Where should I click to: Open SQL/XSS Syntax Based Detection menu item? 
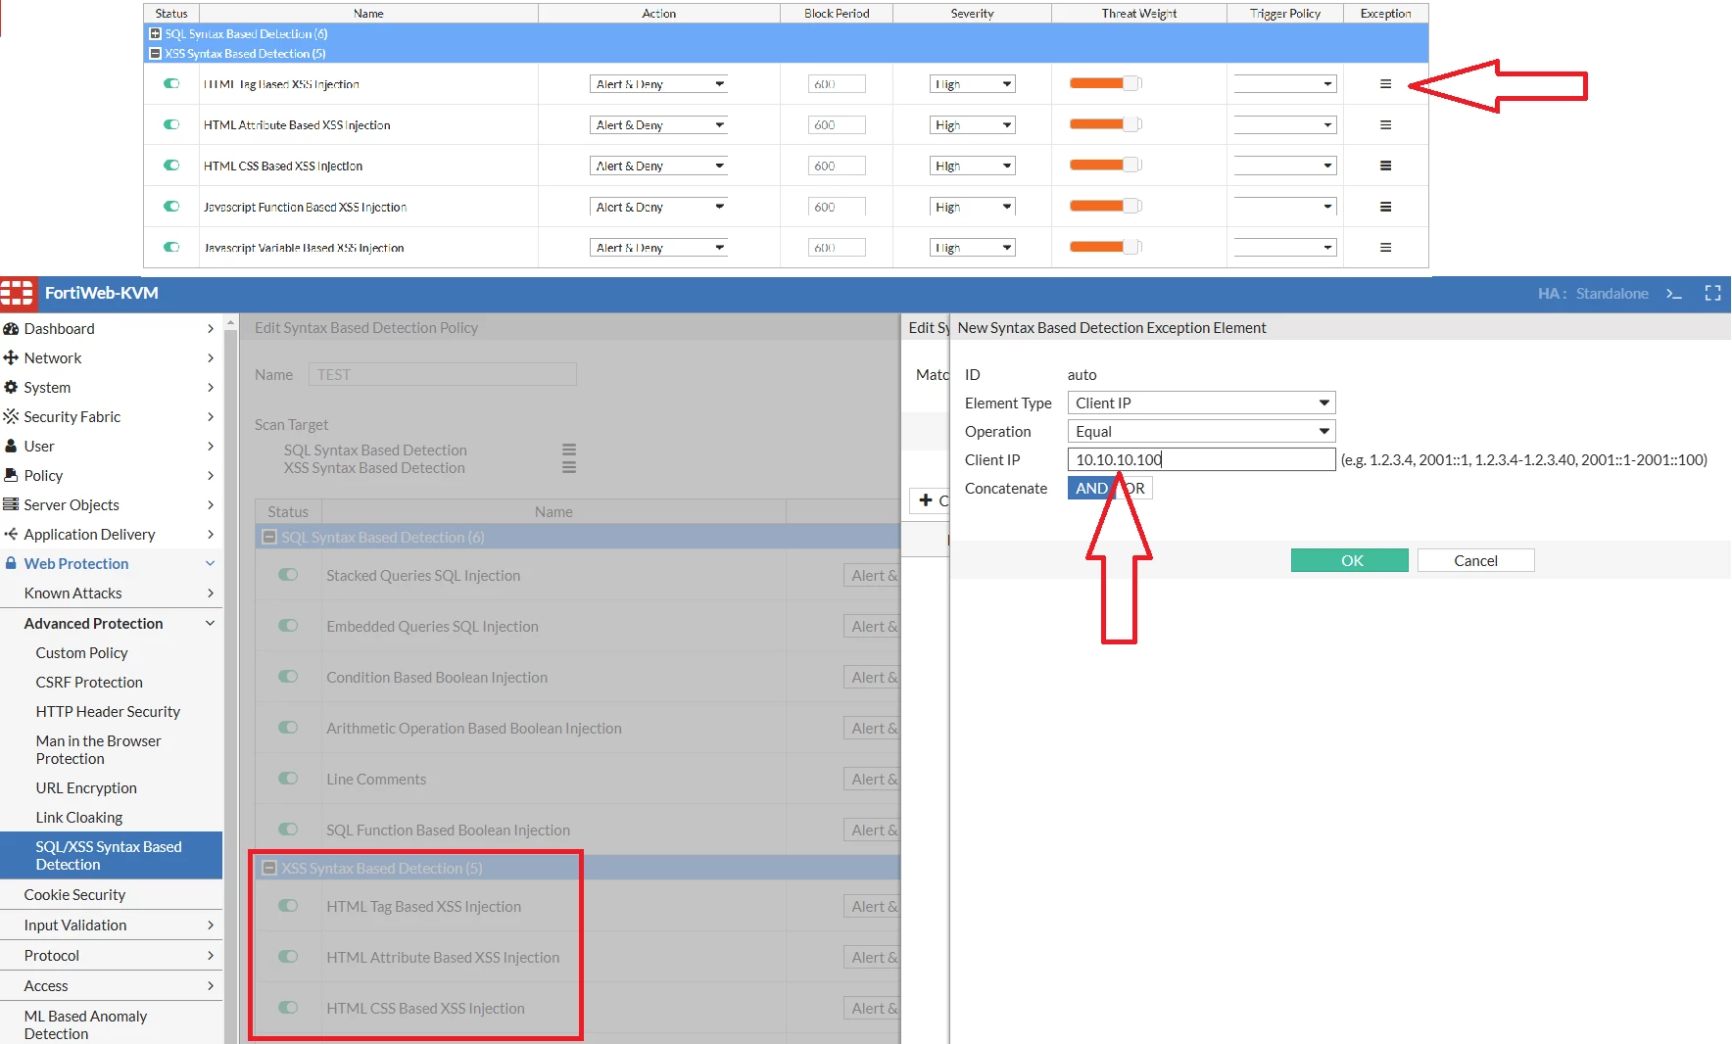[112, 855]
